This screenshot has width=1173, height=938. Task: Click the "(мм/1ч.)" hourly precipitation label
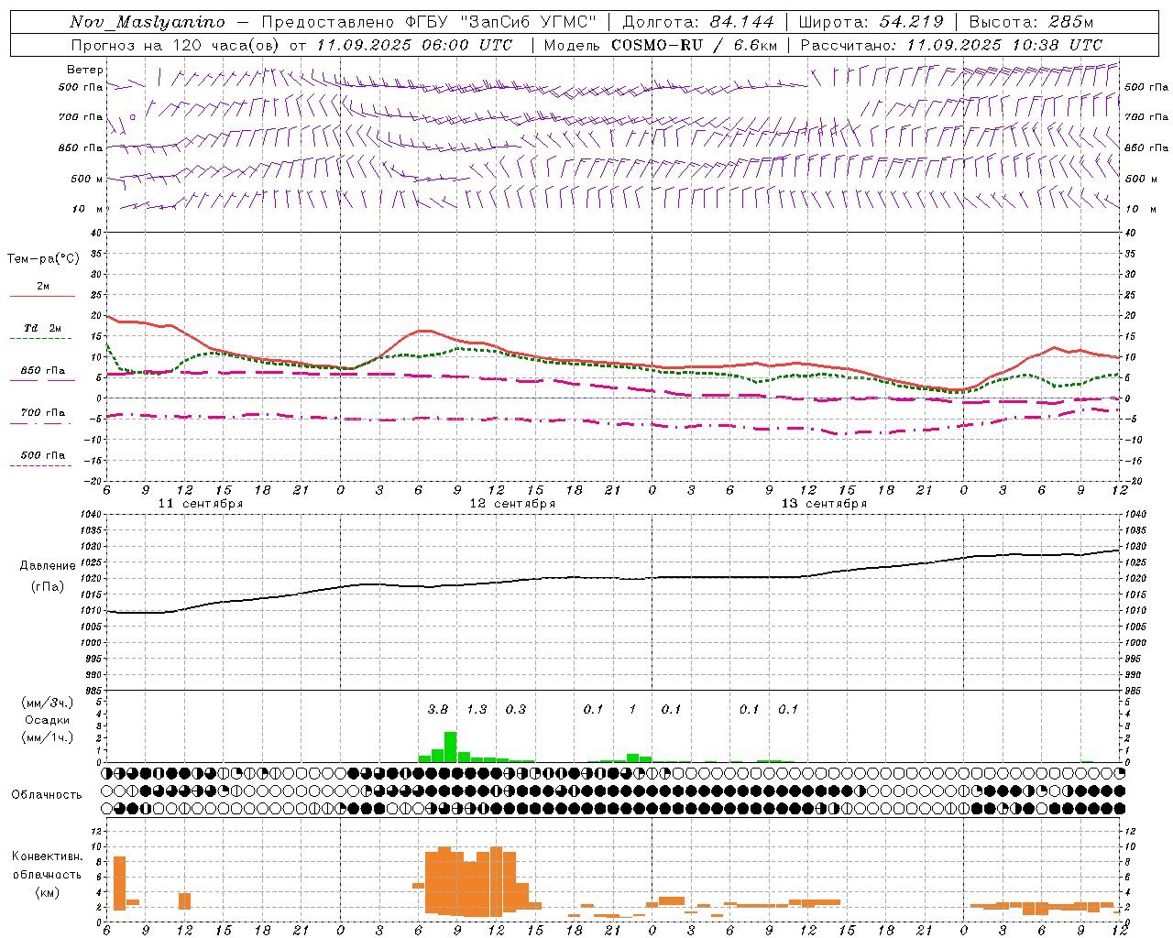(x=48, y=737)
